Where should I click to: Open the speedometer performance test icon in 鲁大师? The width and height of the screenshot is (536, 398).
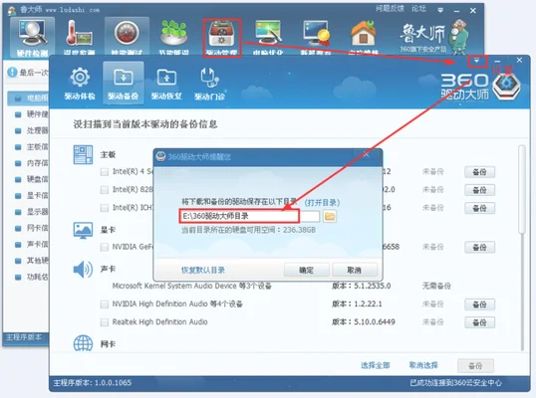pyautogui.click(x=127, y=37)
